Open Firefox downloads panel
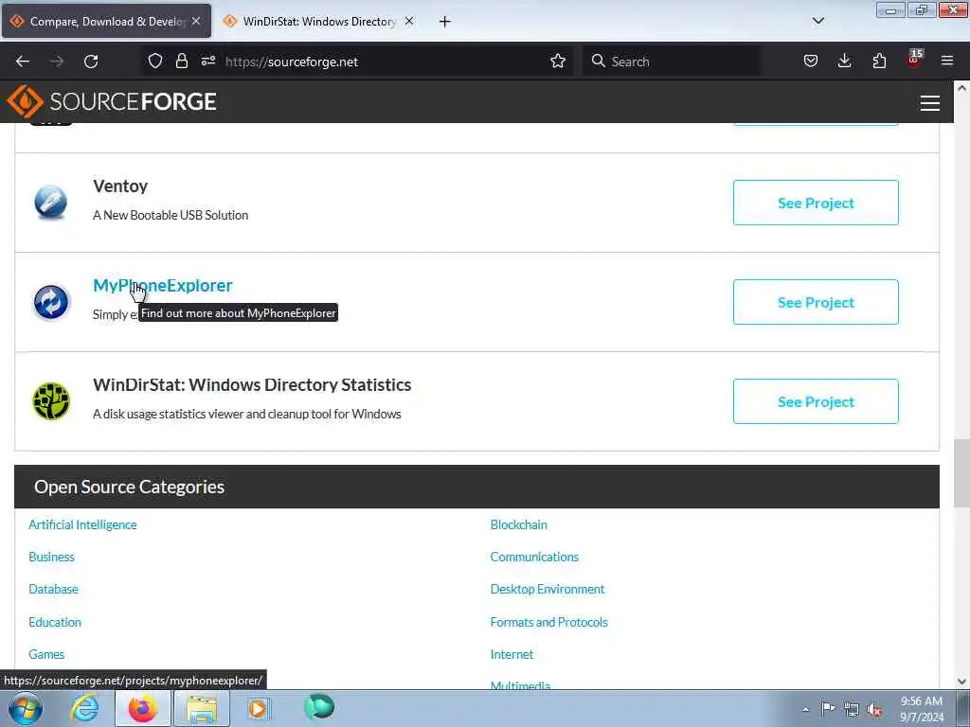Viewport: 970px width, 727px height. [844, 61]
